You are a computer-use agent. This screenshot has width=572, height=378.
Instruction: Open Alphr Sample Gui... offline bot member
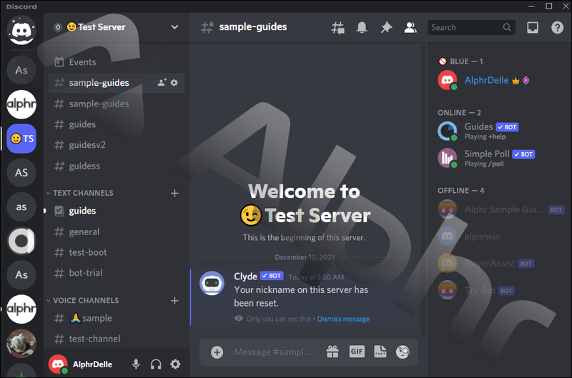(x=499, y=209)
